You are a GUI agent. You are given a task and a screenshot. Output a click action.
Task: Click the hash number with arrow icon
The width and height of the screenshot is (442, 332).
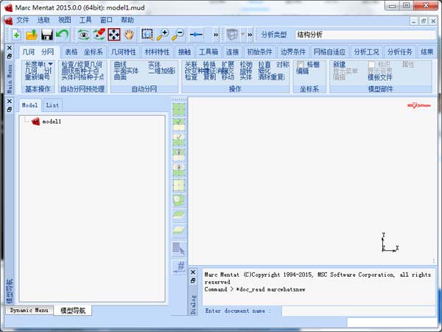click(x=179, y=266)
